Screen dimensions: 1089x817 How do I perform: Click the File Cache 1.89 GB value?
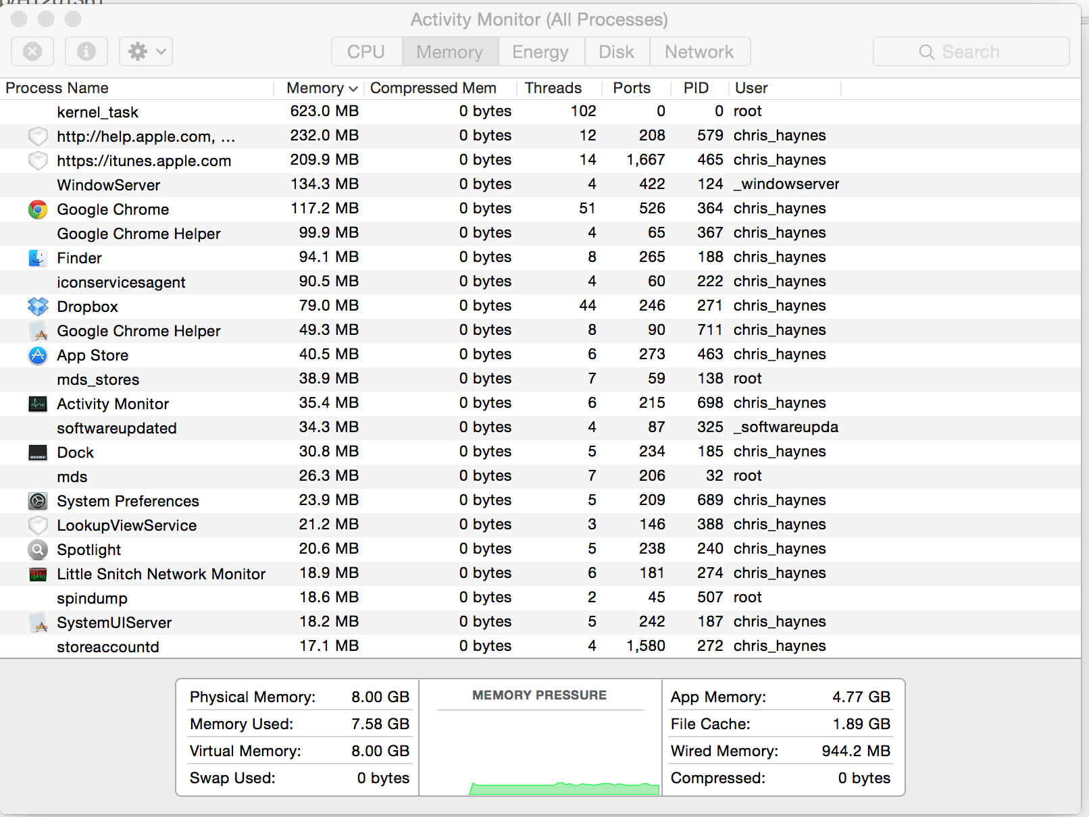861,724
